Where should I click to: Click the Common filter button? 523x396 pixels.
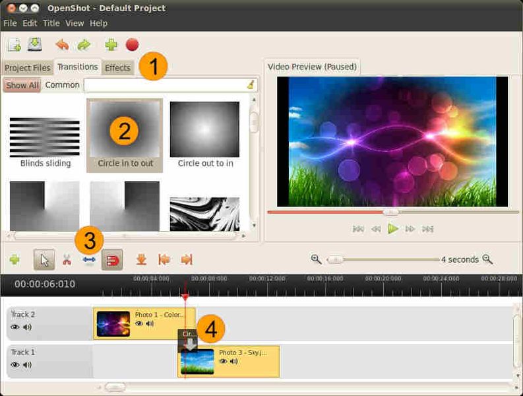click(x=62, y=85)
